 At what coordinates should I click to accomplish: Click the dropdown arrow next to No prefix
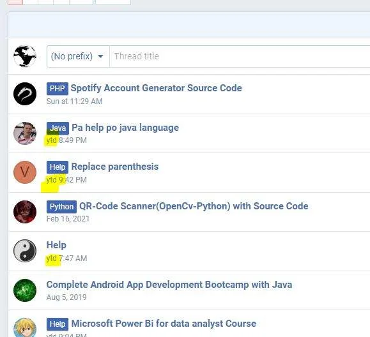click(100, 56)
